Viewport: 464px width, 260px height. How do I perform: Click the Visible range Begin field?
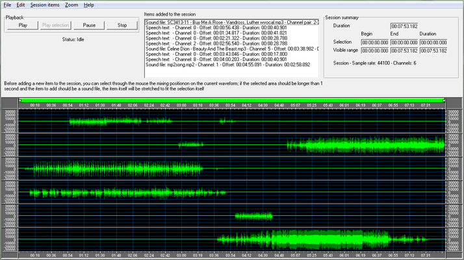pyautogui.click(x=374, y=51)
